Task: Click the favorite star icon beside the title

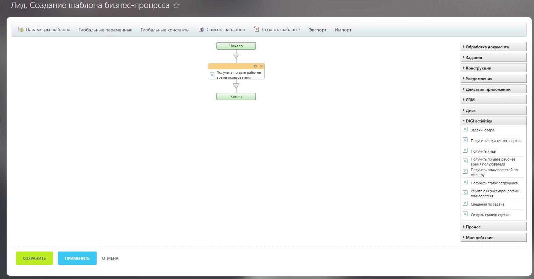Action: tap(176, 6)
